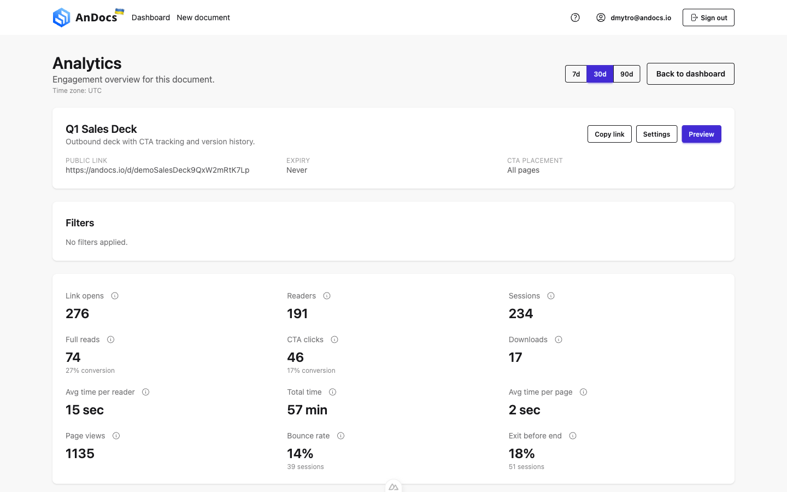Image resolution: width=787 pixels, height=492 pixels.
Task: Click the public link URL for the deck
Action: [157, 169]
